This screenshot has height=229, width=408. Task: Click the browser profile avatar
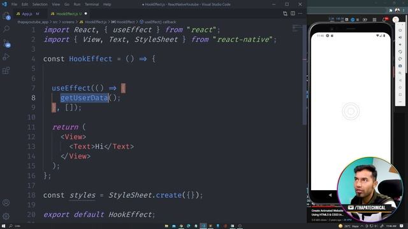tap(397, 10)
